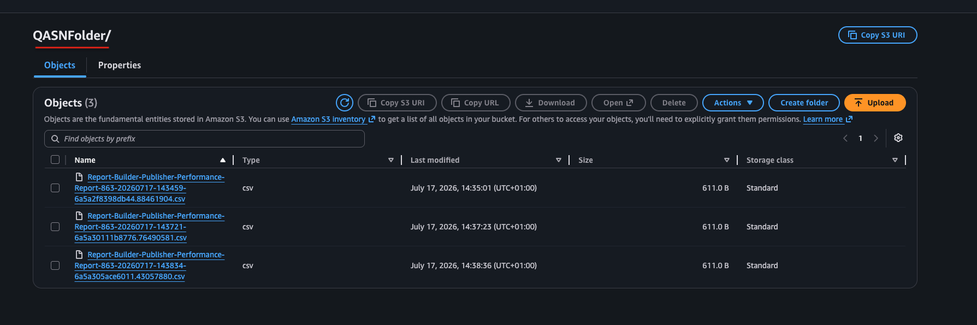The height and width of the screenshot is (325, 977).
Task: Click the Delete button
Action: (x=674, y=103)
